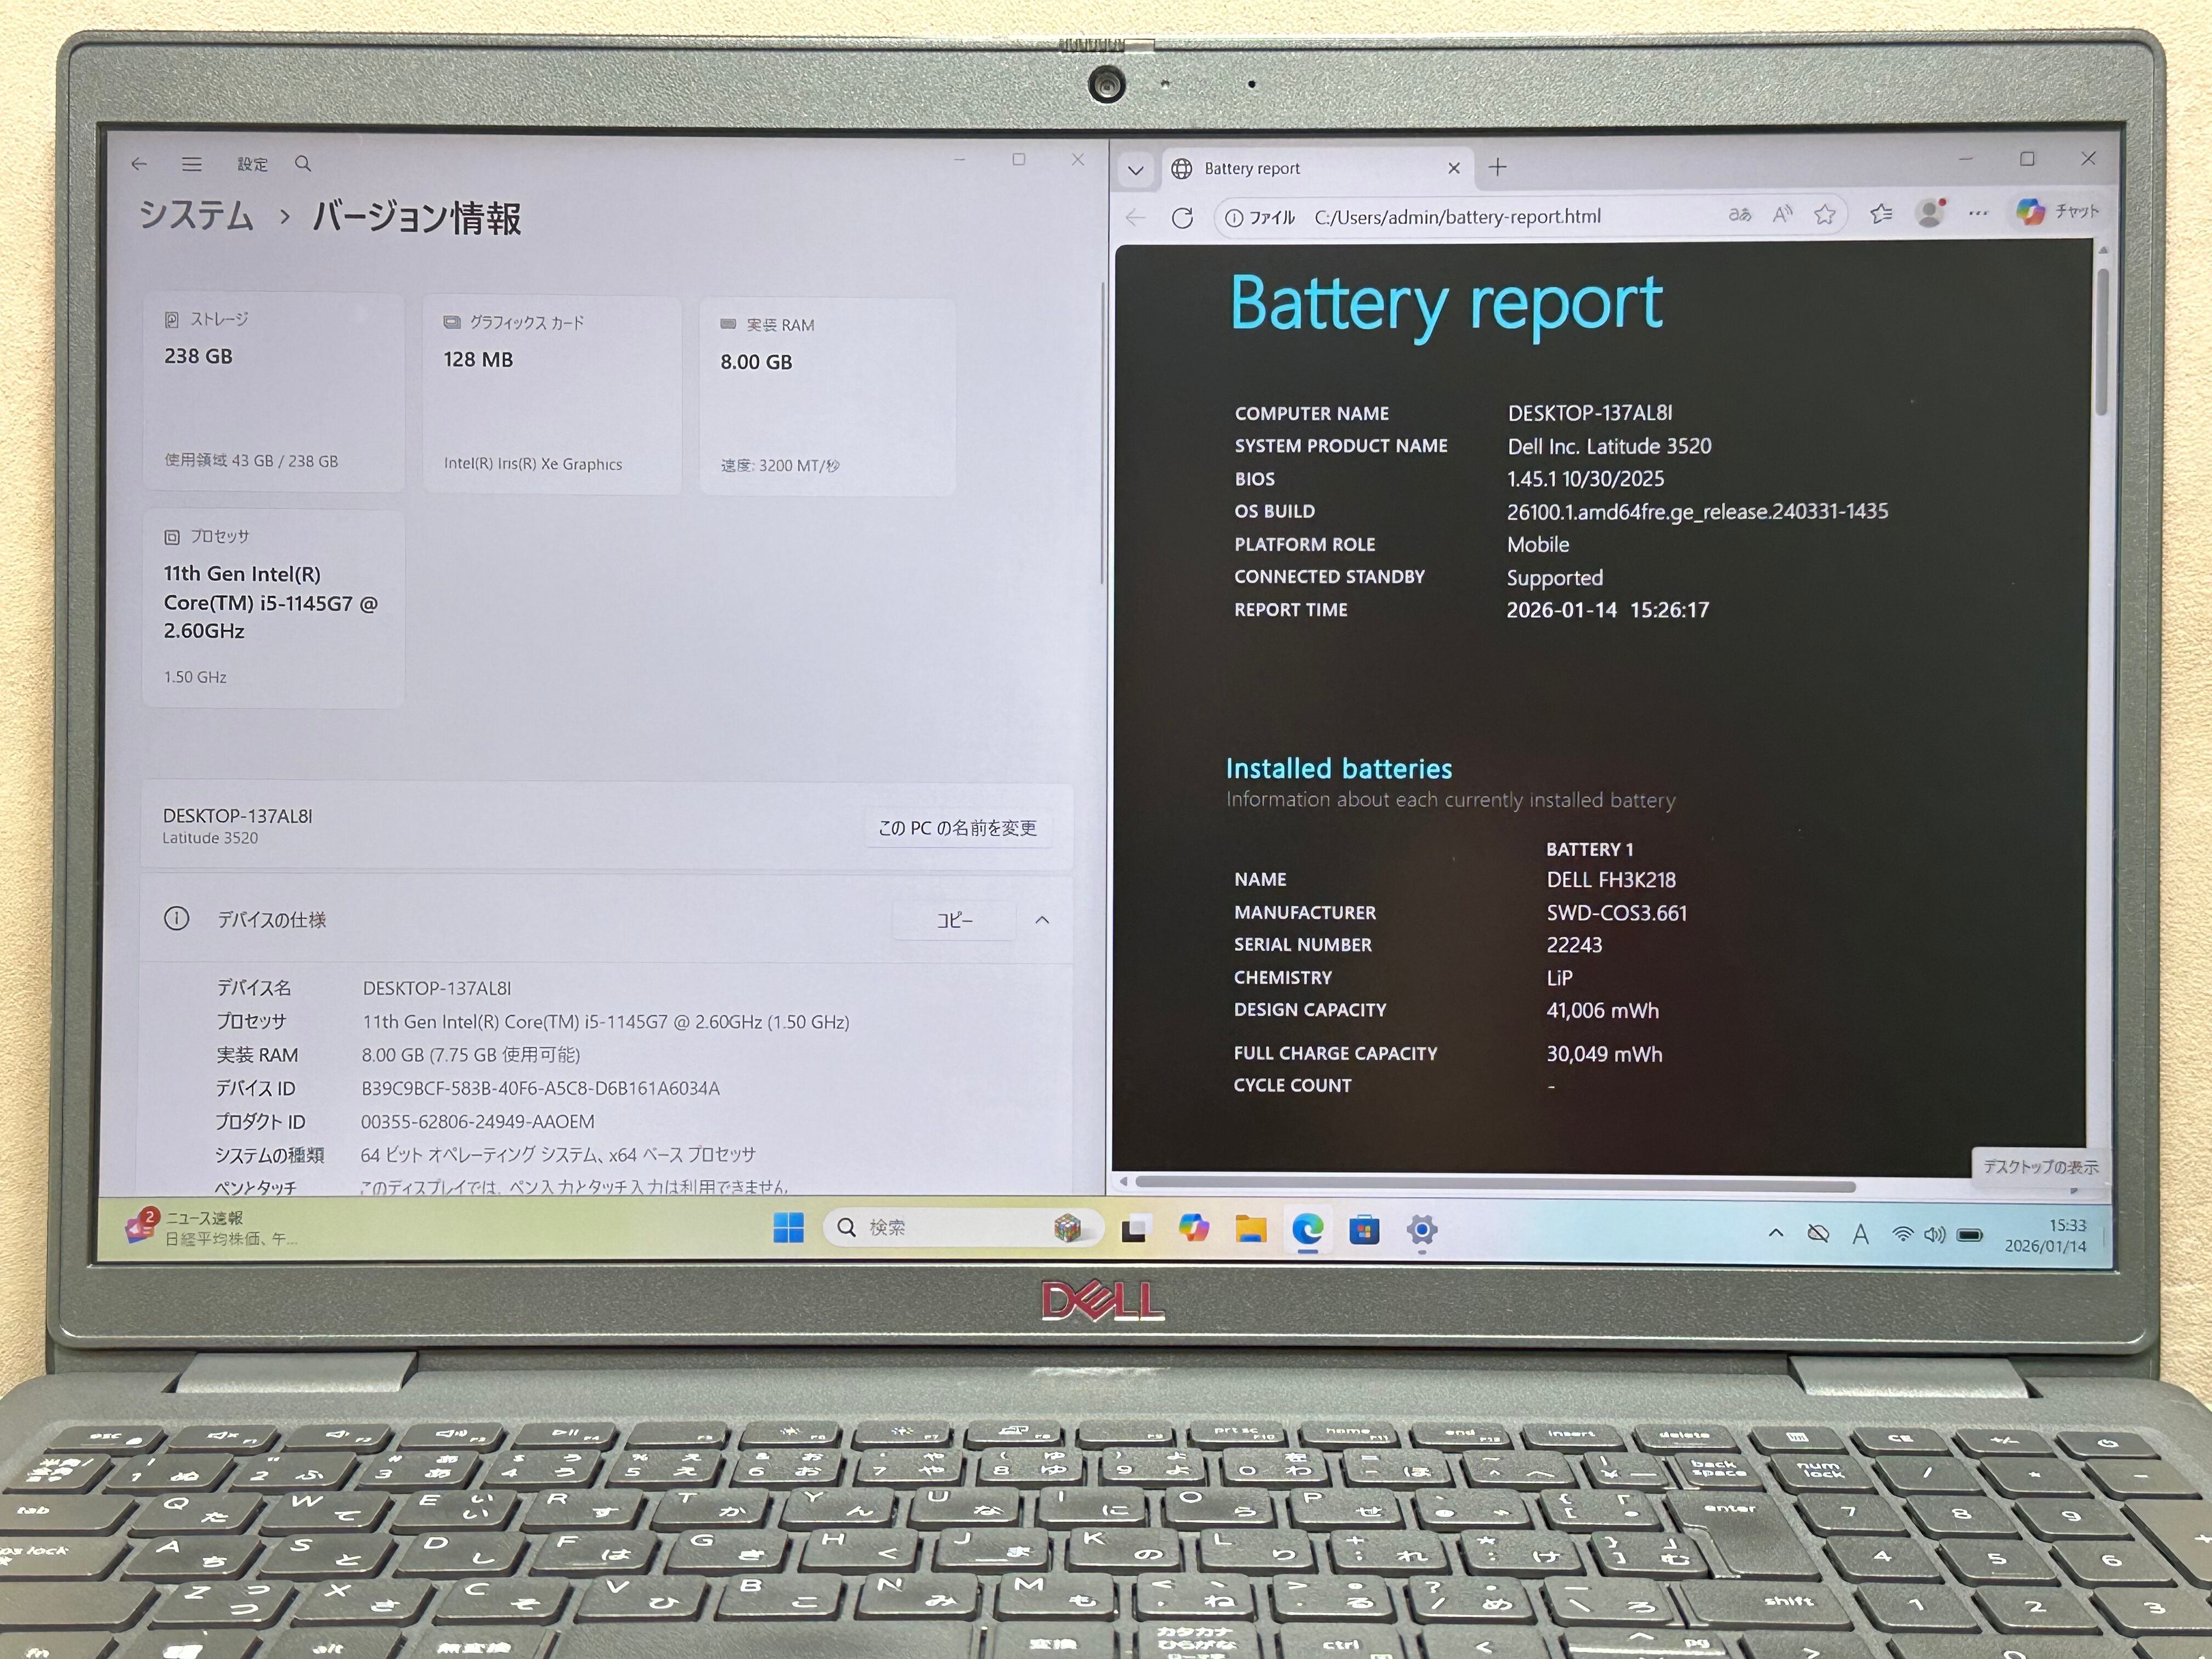The image size is (2212, 1659).
Task: Open a new tab with plus button
Action: 1497,168
